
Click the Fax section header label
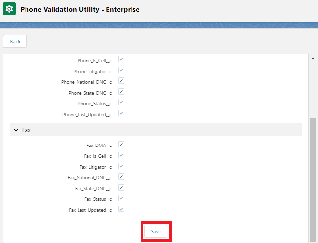pos(26,130)
